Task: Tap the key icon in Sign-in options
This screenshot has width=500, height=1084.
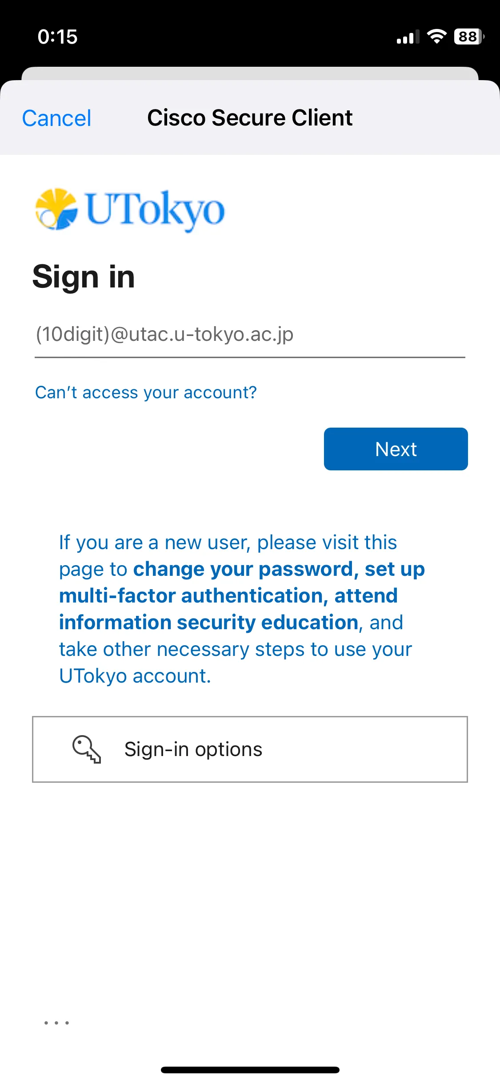Action: (x=87, y=749)
